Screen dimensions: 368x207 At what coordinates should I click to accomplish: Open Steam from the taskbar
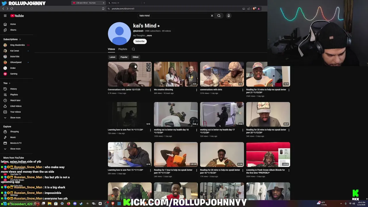(81, 204)
